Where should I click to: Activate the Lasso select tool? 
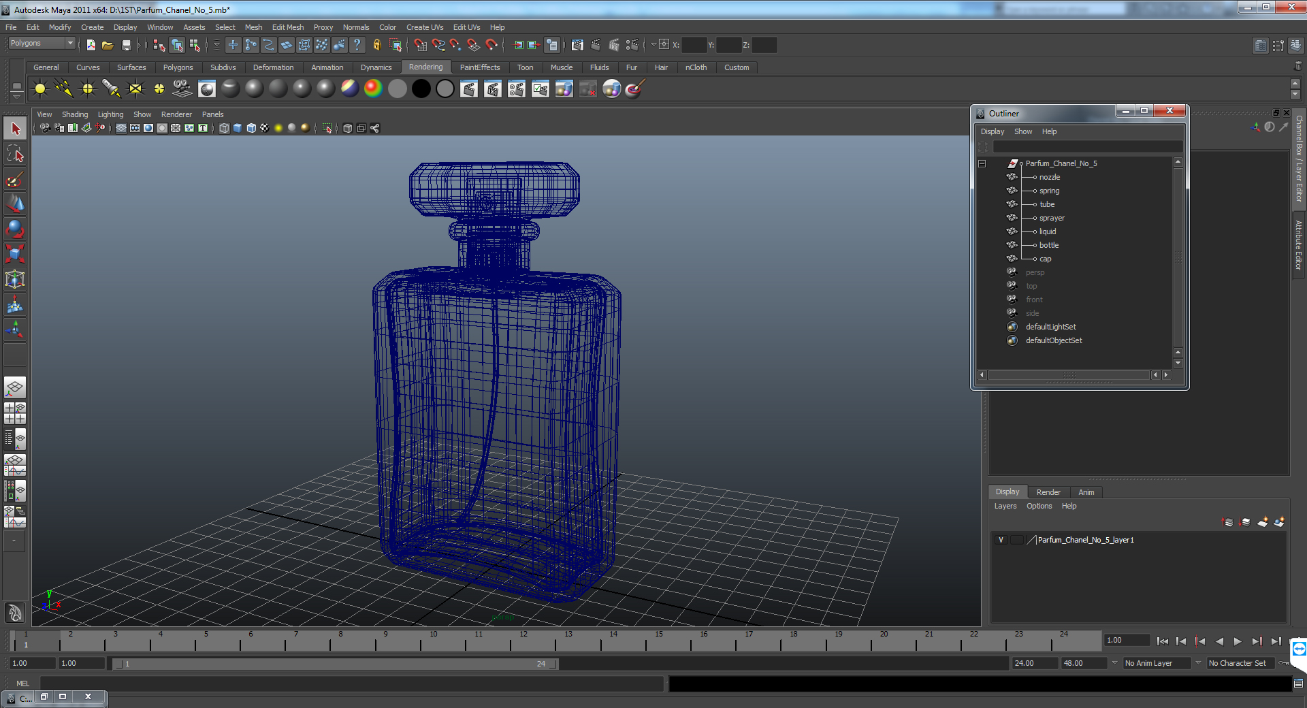coord(15,154)
